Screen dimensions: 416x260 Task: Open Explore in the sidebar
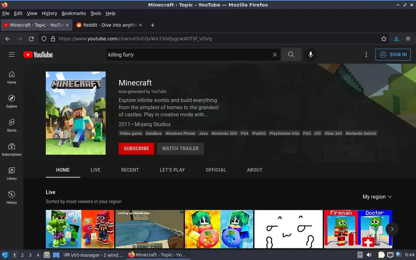pos(12,101)
